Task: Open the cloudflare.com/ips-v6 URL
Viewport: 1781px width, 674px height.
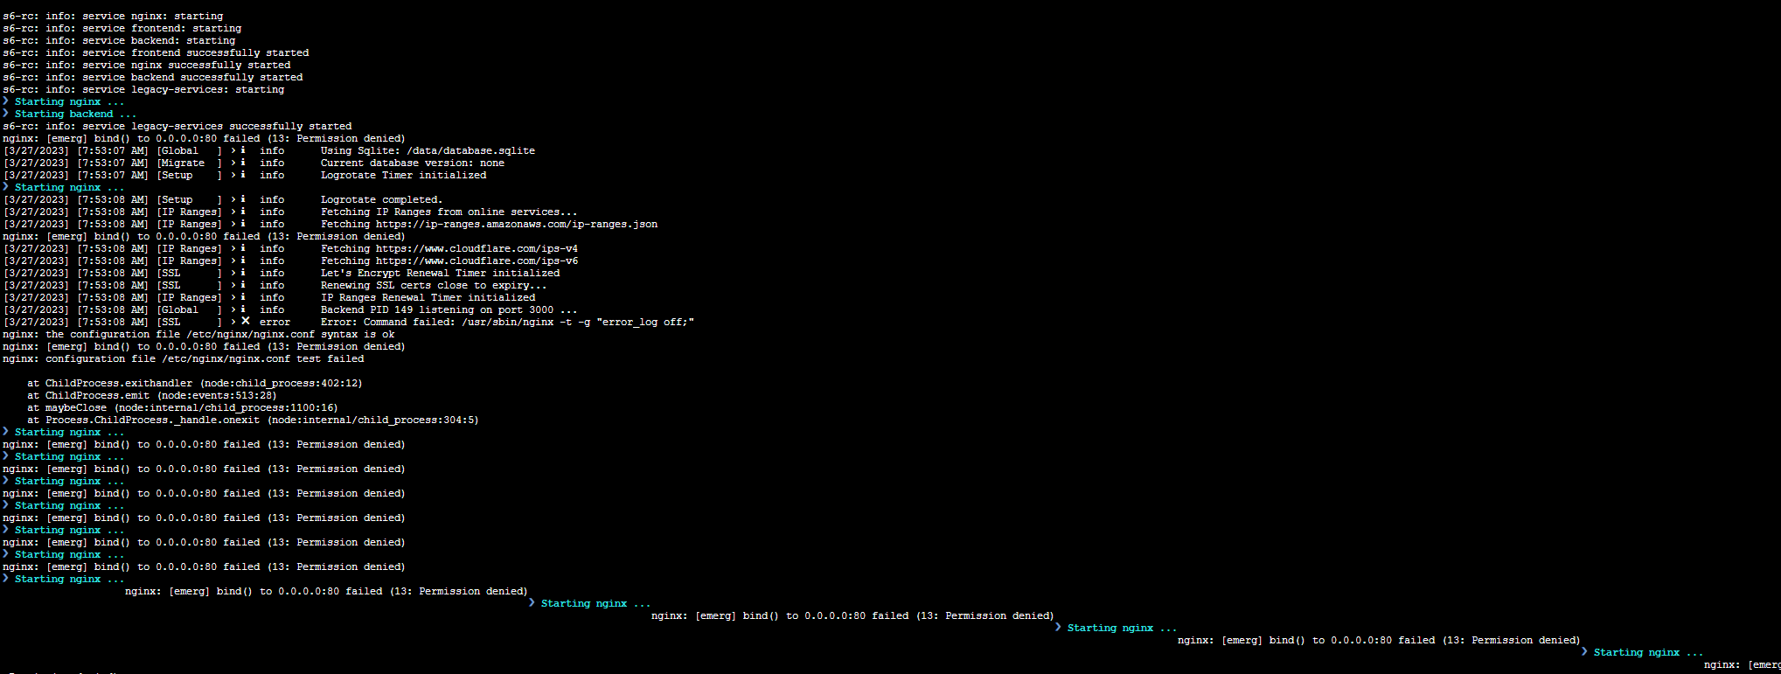Action: pos(477,261)
